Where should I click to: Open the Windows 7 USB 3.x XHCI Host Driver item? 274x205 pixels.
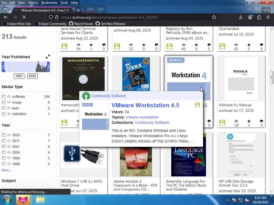pyautogui.click(x=81, y=183)
